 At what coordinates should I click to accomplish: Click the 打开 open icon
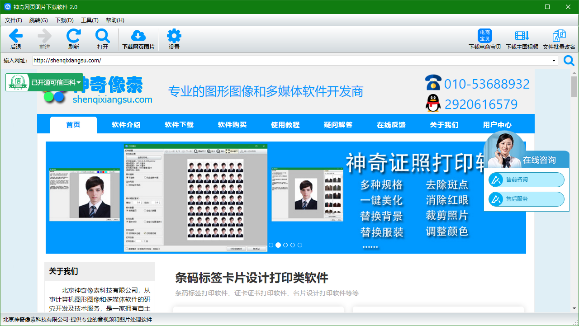tap(102, 35)
